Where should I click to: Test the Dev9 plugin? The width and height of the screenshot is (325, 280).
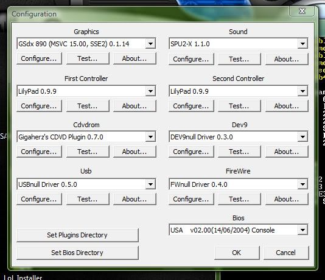click(x=239, y=152)
